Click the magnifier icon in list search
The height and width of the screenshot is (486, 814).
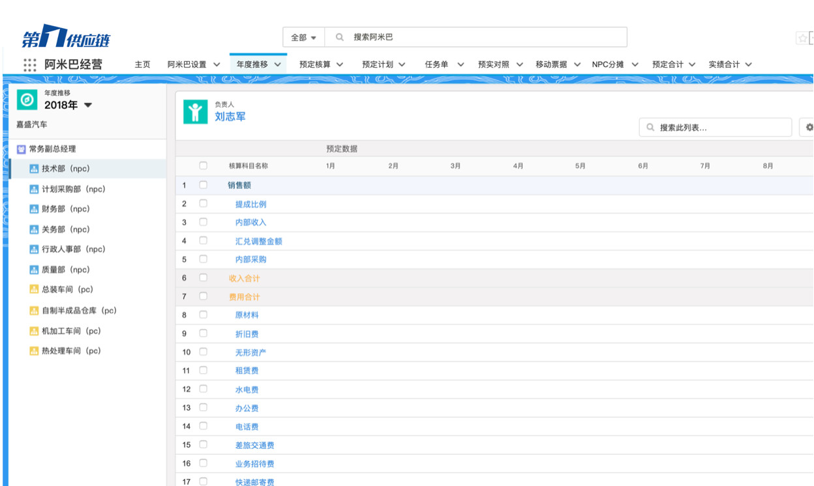650,128
